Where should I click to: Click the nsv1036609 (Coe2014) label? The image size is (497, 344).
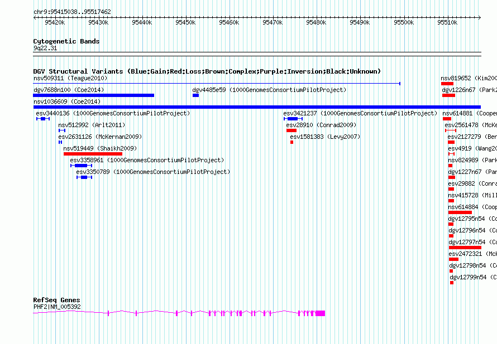point(67,101)
